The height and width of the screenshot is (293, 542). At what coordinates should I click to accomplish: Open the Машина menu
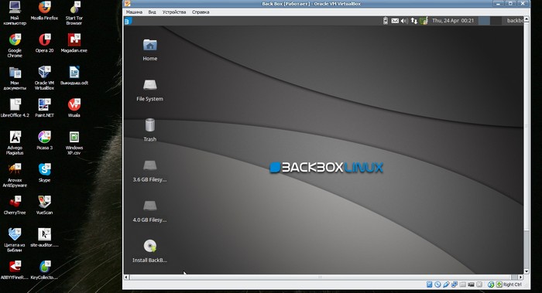pyautogui.click(x=134, y=12)
